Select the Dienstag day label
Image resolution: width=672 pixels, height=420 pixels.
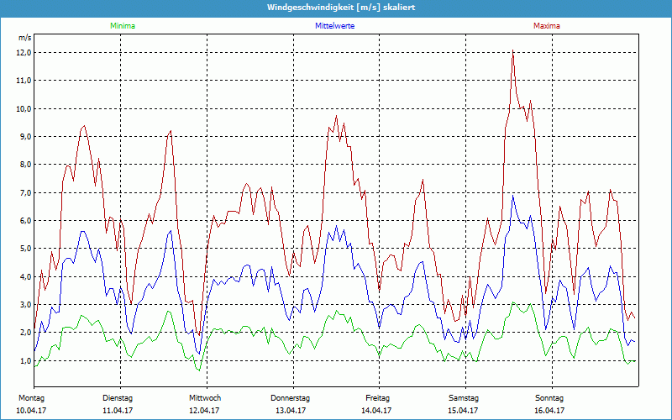pyautogui.click(x=118, y=398)
